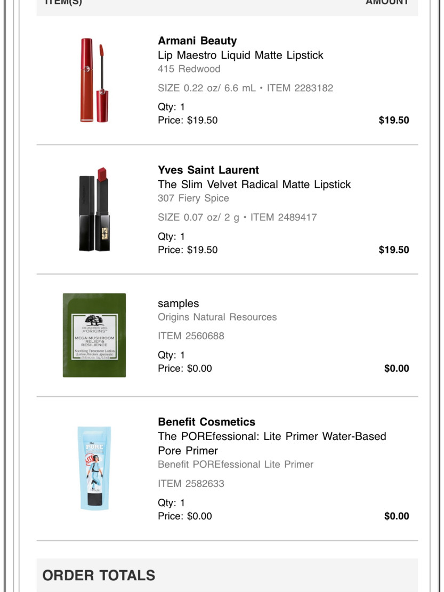
Task: Open the Armani Beauty lipstick product image
Action: (94, 80)
